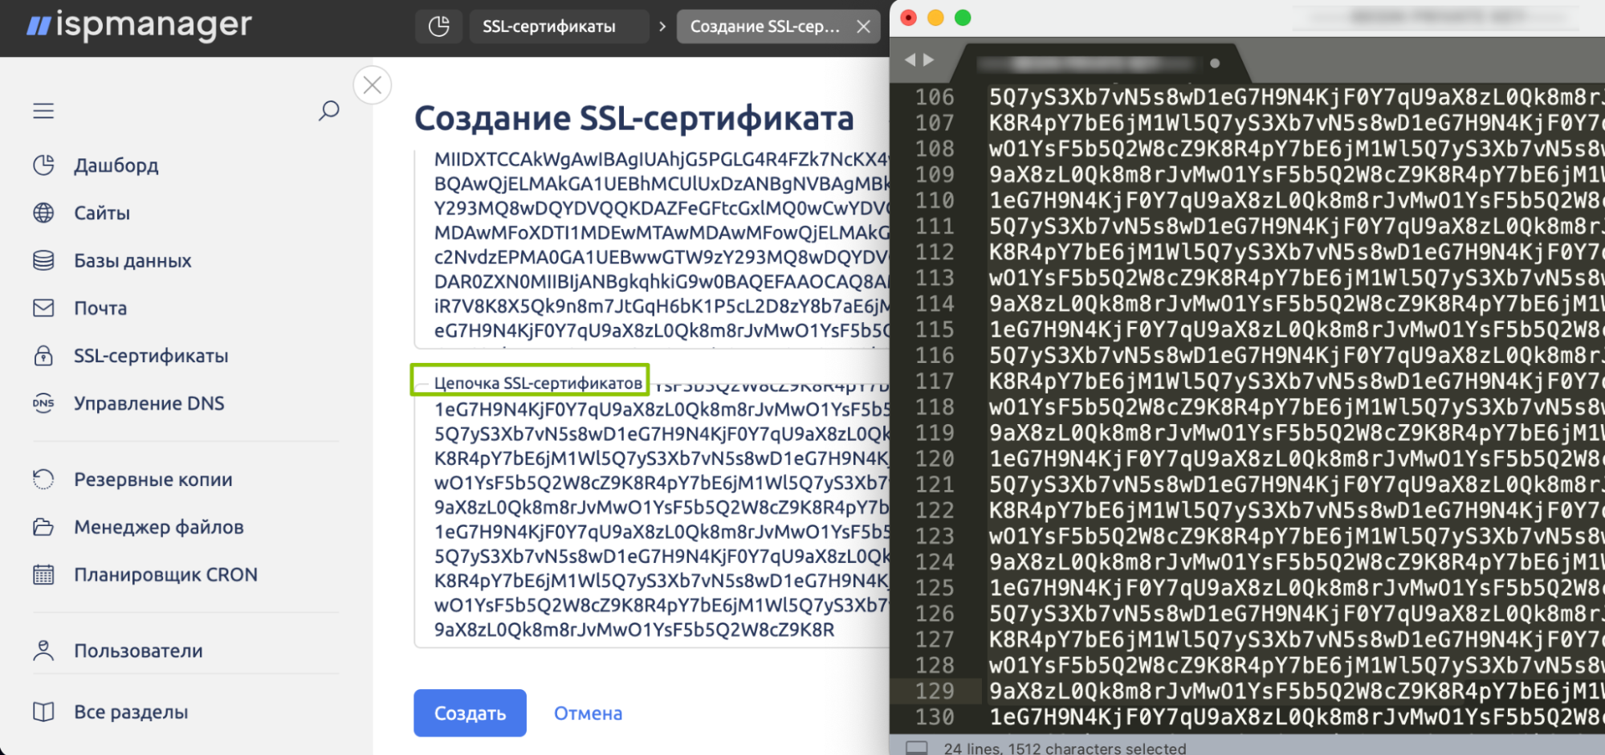Switch to the SSL-сертификаты tab

tap(549, 27)
